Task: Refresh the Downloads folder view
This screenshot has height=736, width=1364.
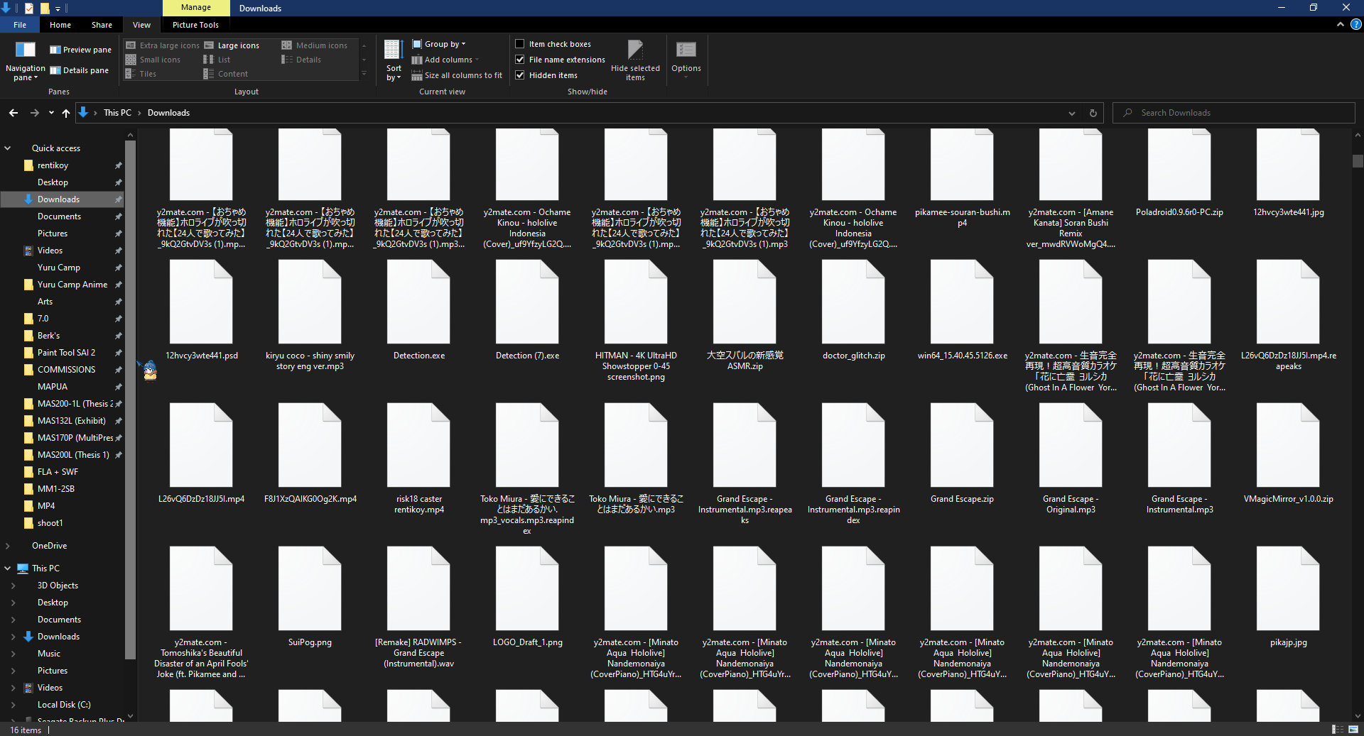Action: [1092, 112]
